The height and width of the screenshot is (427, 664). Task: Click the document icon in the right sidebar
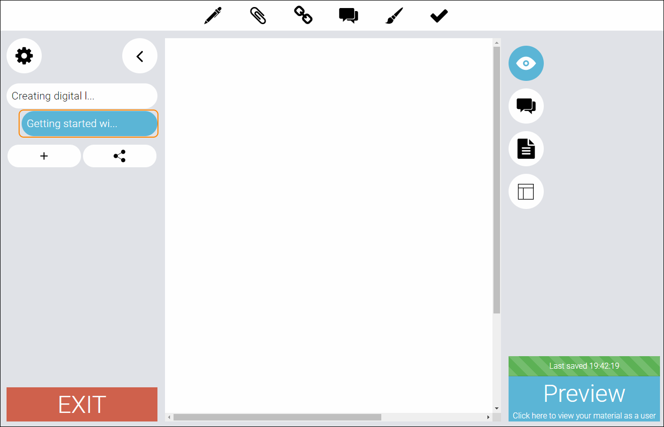click(526, 149)
